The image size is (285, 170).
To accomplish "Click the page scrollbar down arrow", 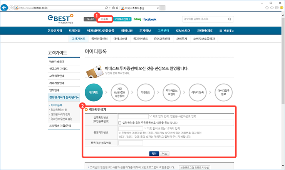I will click(283, 165).
